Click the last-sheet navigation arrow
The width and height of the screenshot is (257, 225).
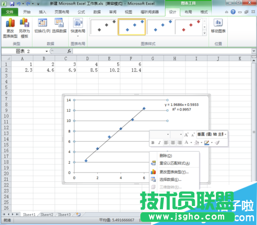[17, 214]
